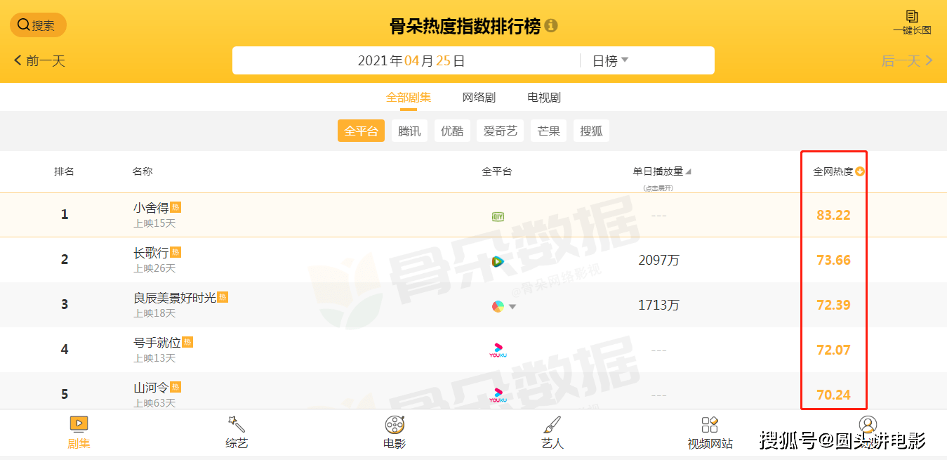Click heat value 83.22

click(833, 216)
